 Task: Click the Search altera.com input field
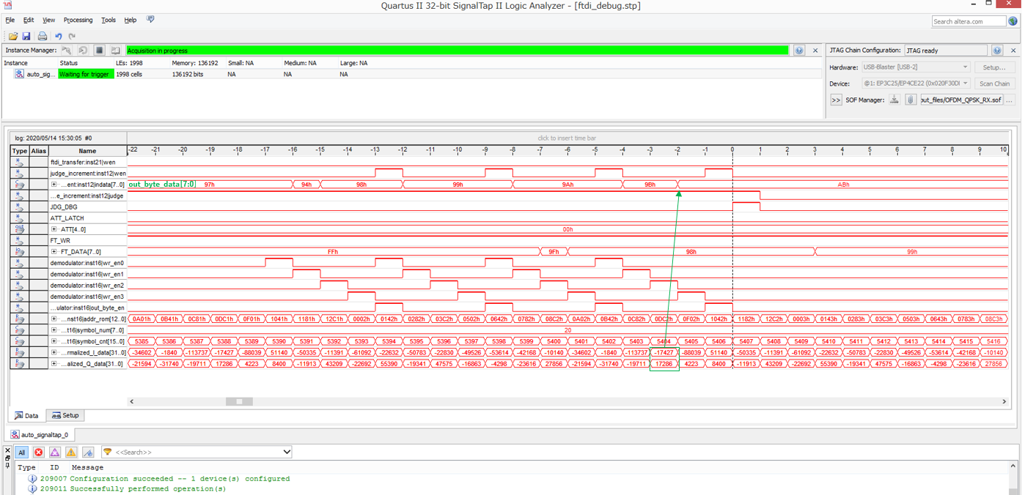click(968, 21)
